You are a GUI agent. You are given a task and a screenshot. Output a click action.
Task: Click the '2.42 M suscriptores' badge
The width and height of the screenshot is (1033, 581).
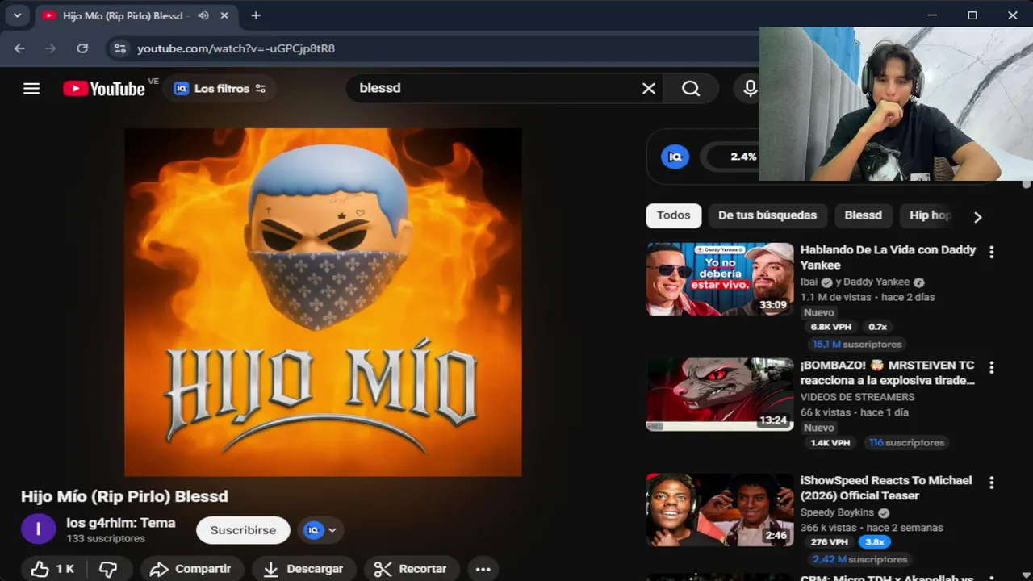click(860, 559)
